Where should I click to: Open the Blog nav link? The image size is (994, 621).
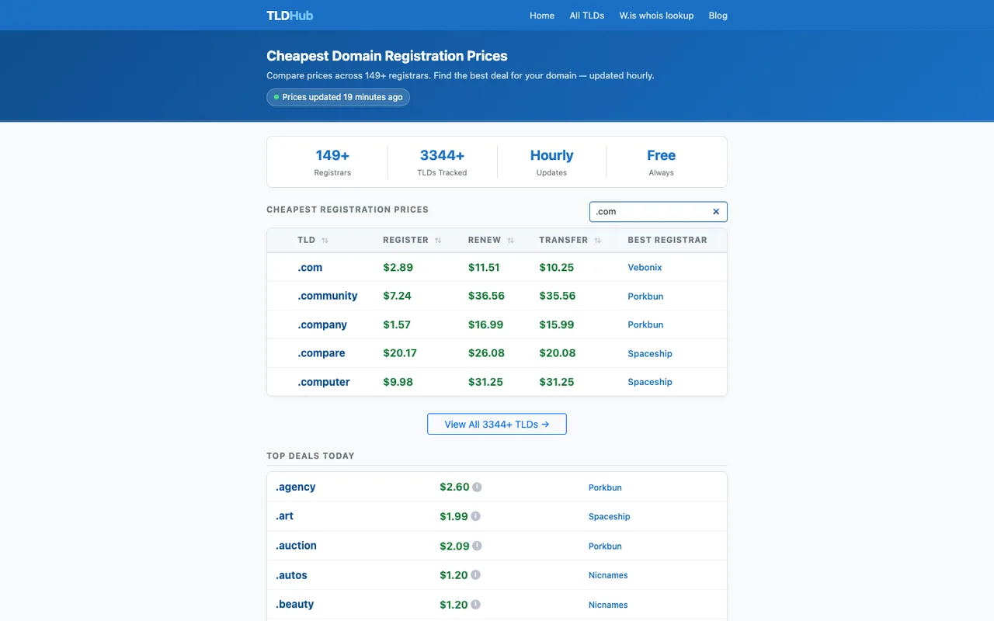[x=718, y=16]
